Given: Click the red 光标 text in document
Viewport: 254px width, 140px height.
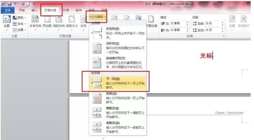Looking at the screenshot, I should pyautogui.click(x=206, y=56).
